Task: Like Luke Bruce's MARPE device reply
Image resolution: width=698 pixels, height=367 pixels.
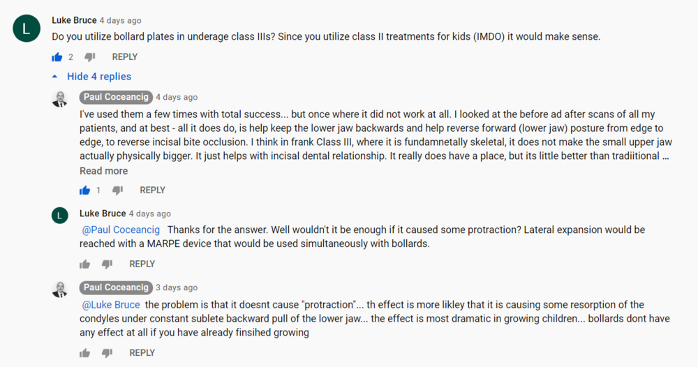Action: click(84, 264)
